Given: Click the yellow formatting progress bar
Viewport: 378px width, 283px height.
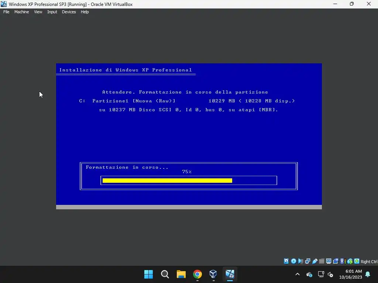Looking at the screenshot, I should (167, 181).
